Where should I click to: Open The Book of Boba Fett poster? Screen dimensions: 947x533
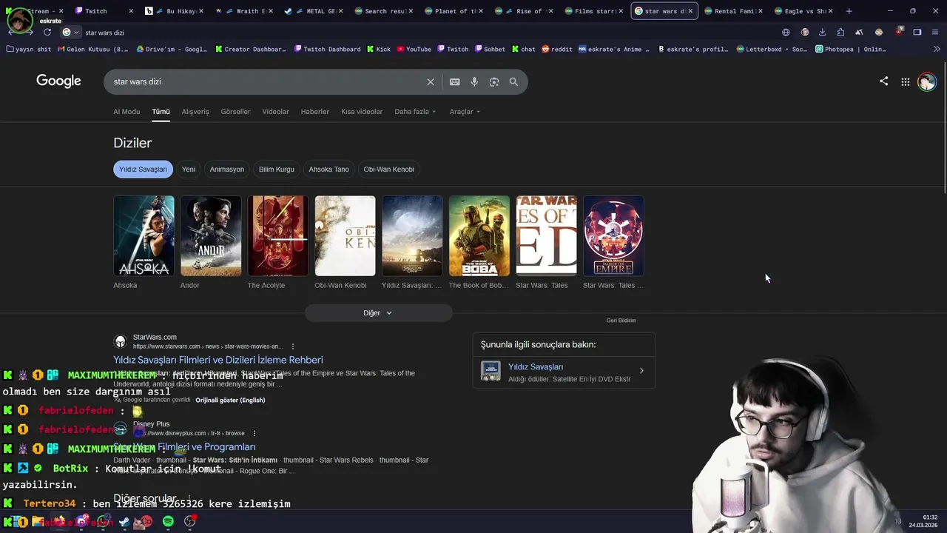click(479, 235)
